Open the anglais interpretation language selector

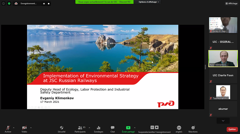[x=179, y=129]
